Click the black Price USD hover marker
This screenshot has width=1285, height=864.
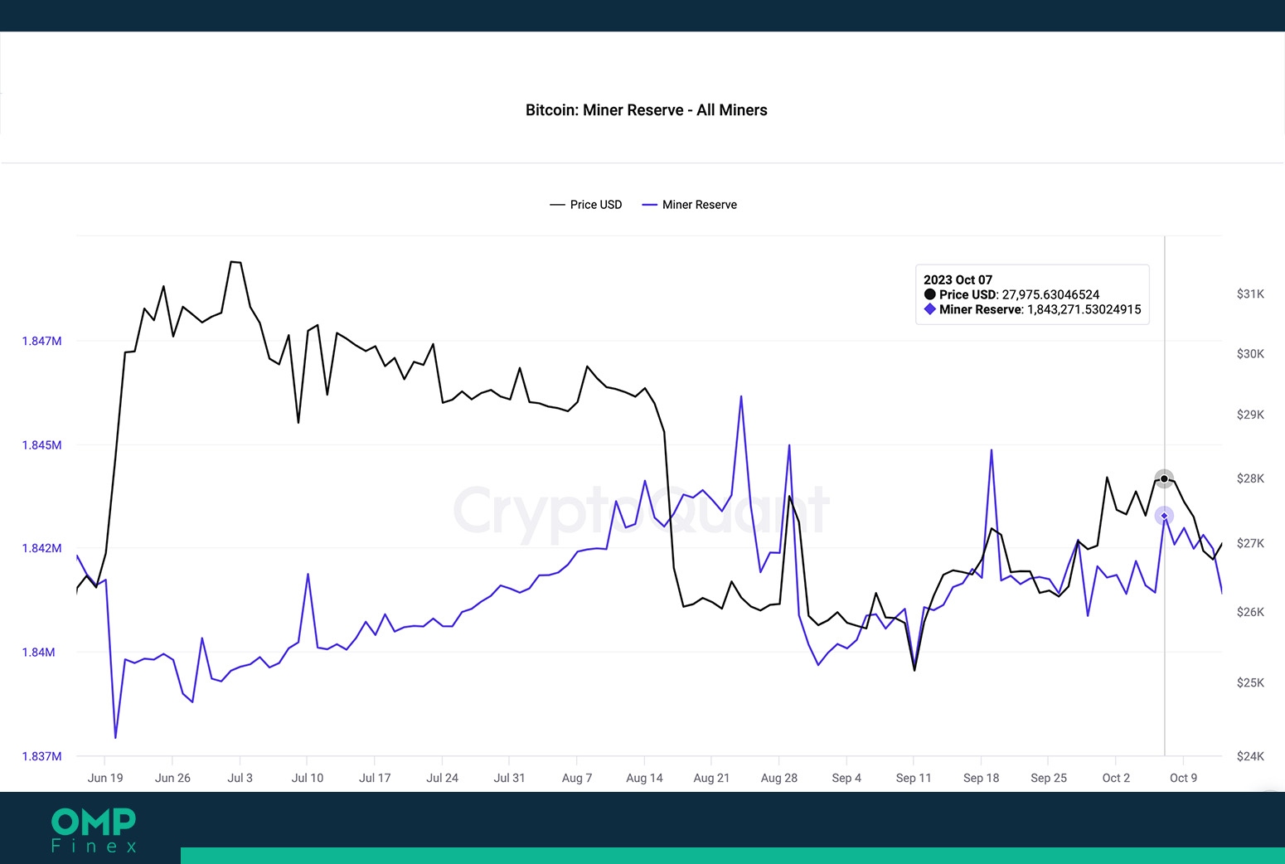click(x=1164, y=478)
